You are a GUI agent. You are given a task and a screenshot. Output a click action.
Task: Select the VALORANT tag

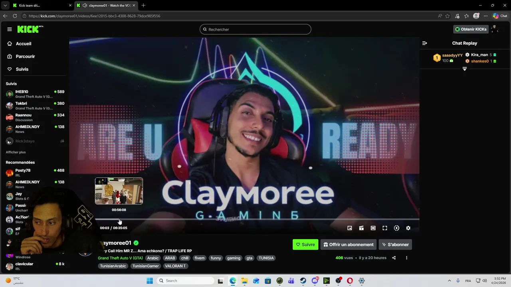click(175, 266)
